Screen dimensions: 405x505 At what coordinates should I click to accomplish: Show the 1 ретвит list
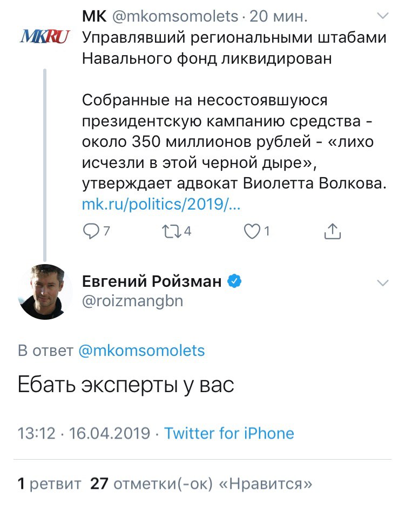49,483
